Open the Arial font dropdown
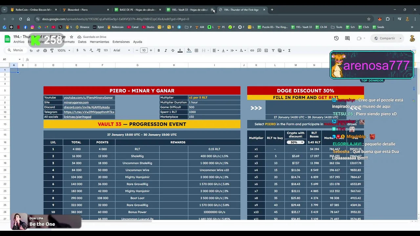This screenshot has width=420, height=236. 121,50
